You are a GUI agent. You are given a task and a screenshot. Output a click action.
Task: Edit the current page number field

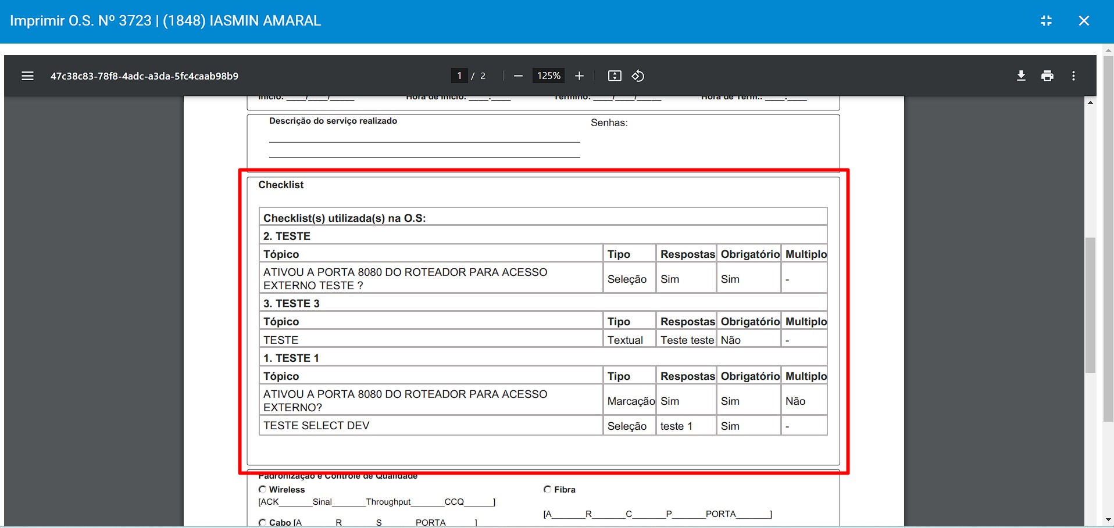coord(459,76)
